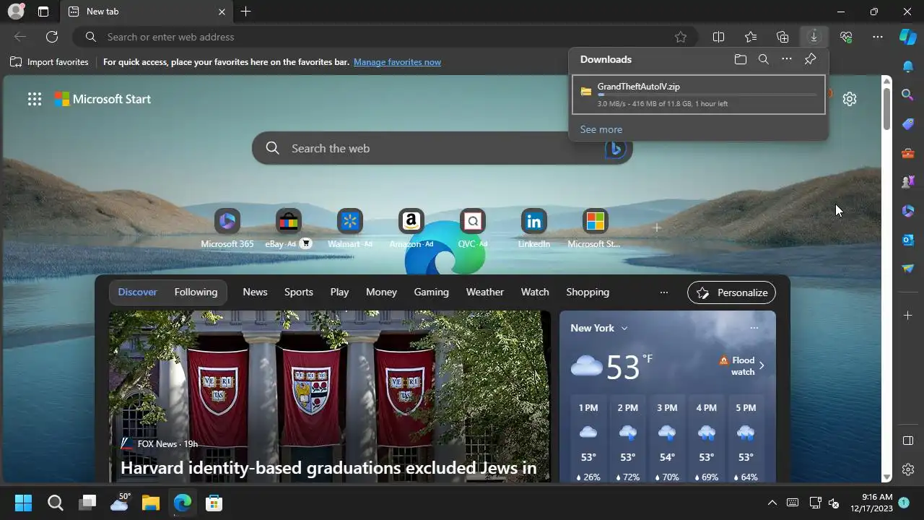Screen dimensions: 924x520
Task: Open File Explorer from taskbar
Action: point(150,503)
